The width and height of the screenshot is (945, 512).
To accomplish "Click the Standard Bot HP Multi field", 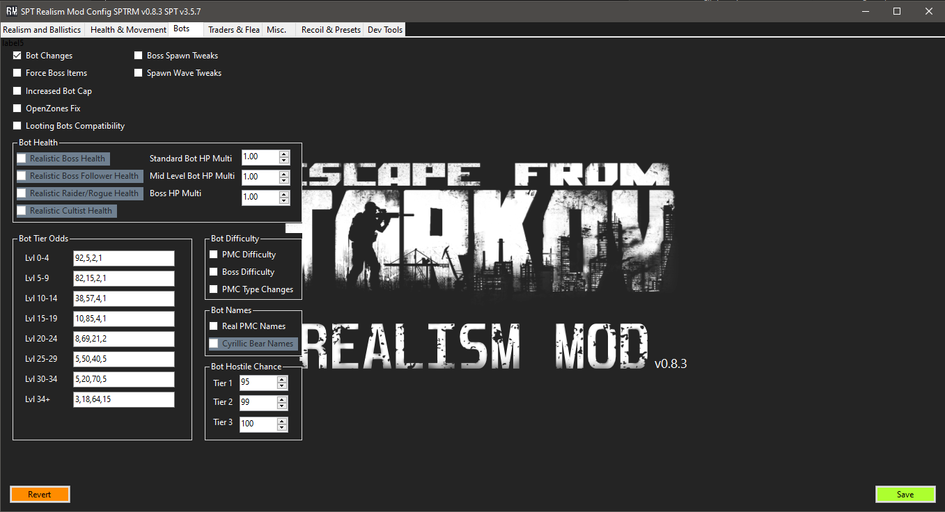I will 260,158.
